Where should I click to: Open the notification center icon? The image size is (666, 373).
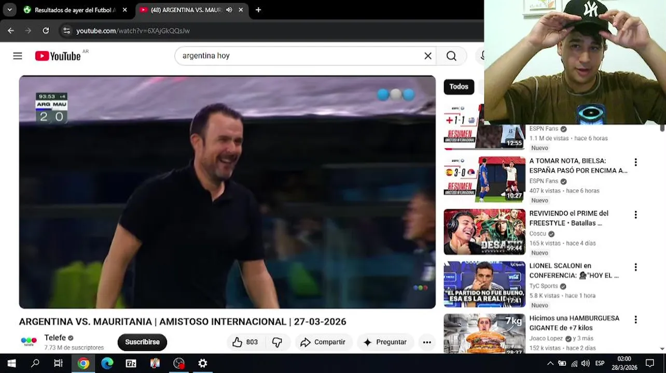pyautogui.click(x=650, y=363)
